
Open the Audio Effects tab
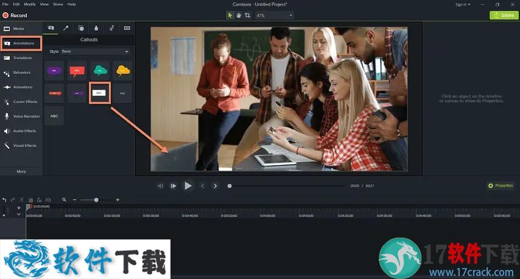click(21, 131)
